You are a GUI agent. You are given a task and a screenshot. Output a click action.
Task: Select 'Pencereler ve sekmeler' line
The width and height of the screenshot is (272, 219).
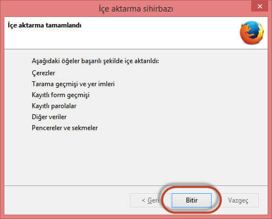pyautogui.click(x=65, y=128)
